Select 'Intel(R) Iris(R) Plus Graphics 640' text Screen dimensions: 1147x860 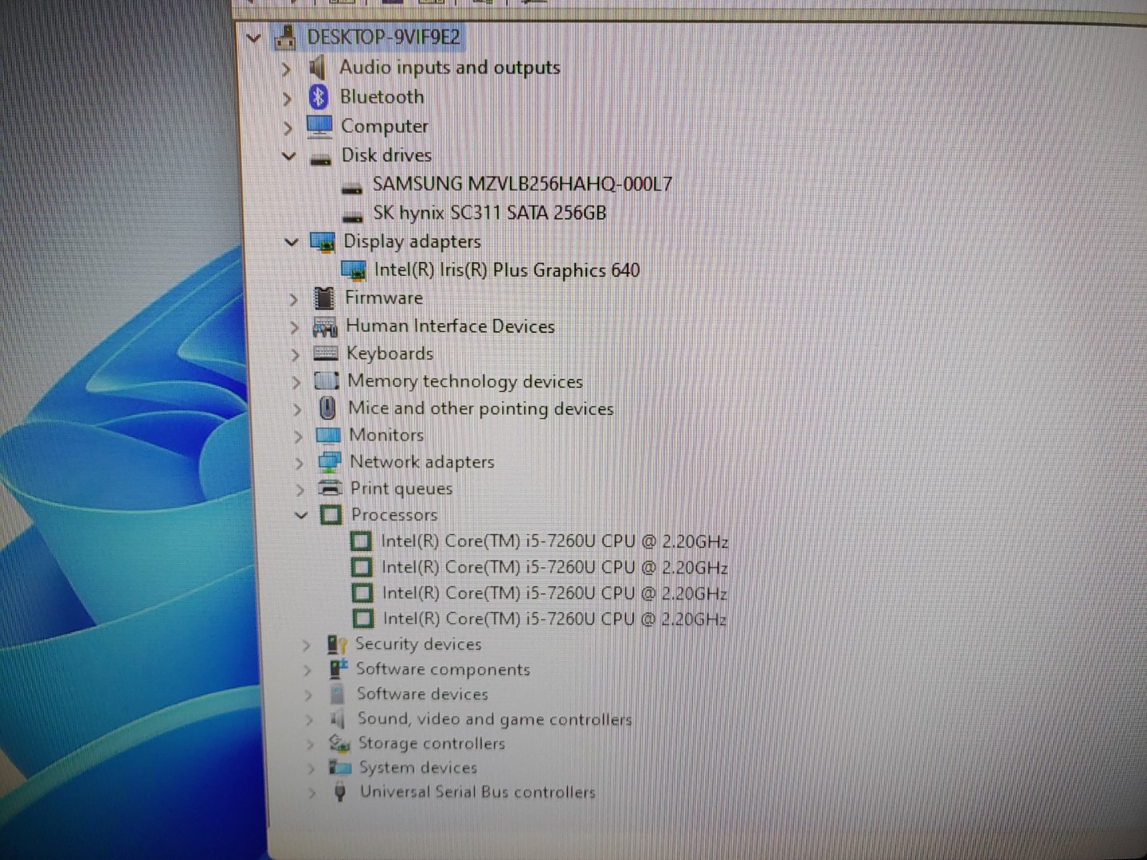click(507, 271)
